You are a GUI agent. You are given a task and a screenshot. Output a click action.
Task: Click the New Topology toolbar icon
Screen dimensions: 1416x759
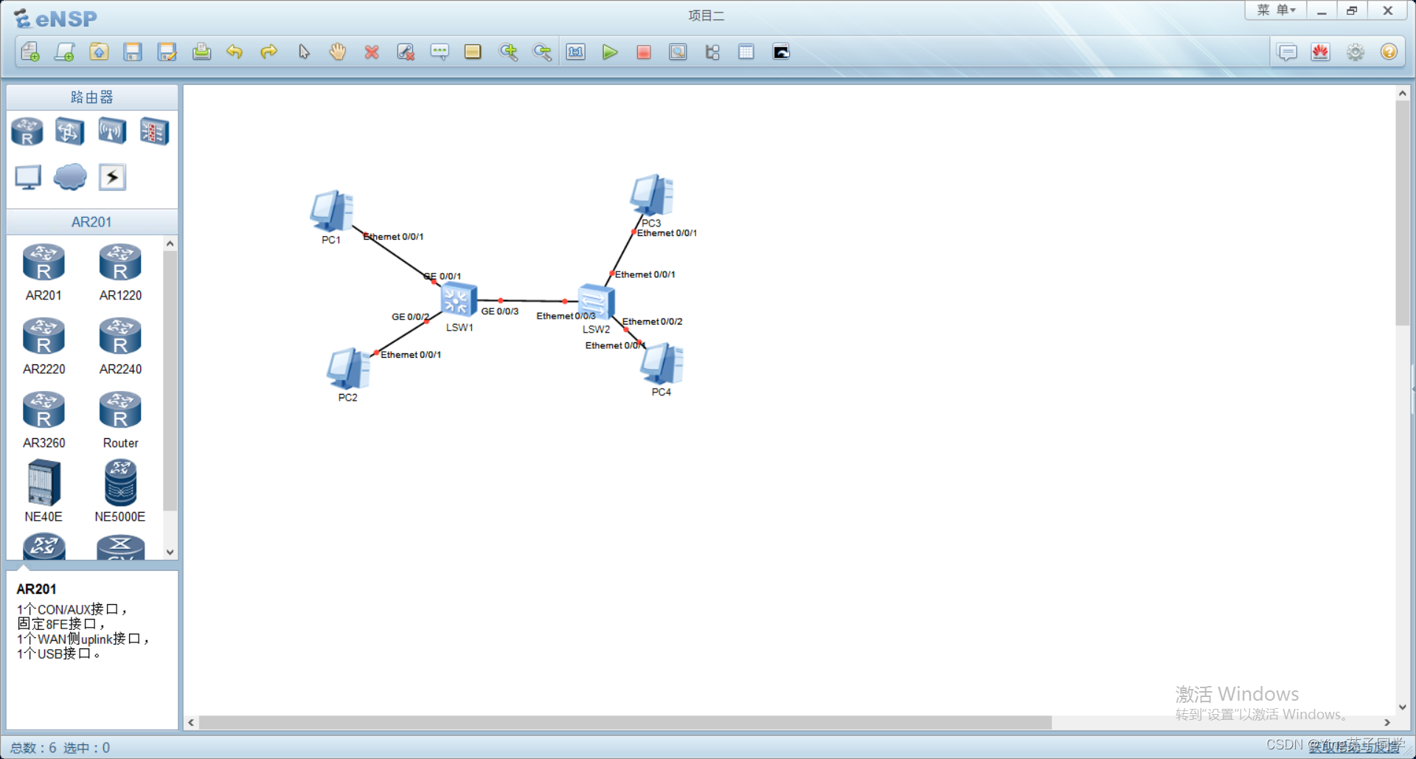coord(30,52)
